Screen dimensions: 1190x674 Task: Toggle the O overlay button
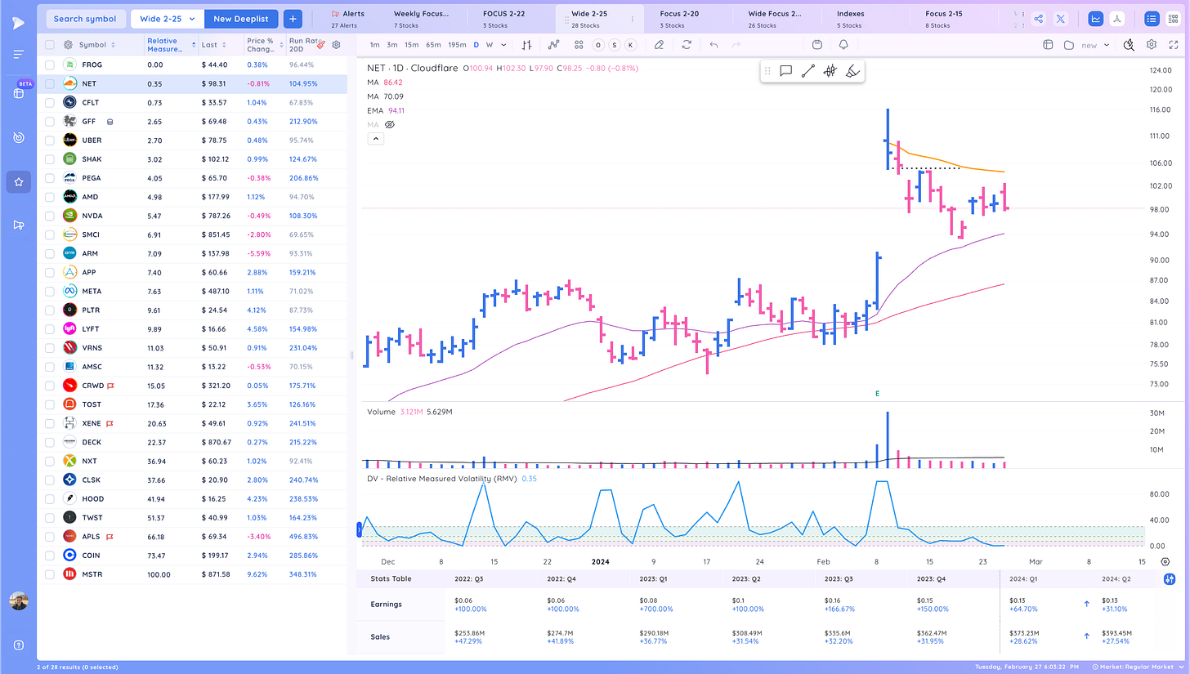pyautogui.click(x=597, y=45)
